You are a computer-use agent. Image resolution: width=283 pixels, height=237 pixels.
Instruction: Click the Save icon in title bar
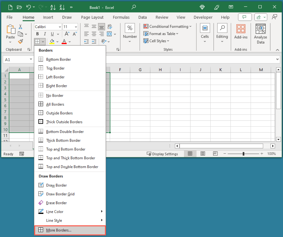10,7
